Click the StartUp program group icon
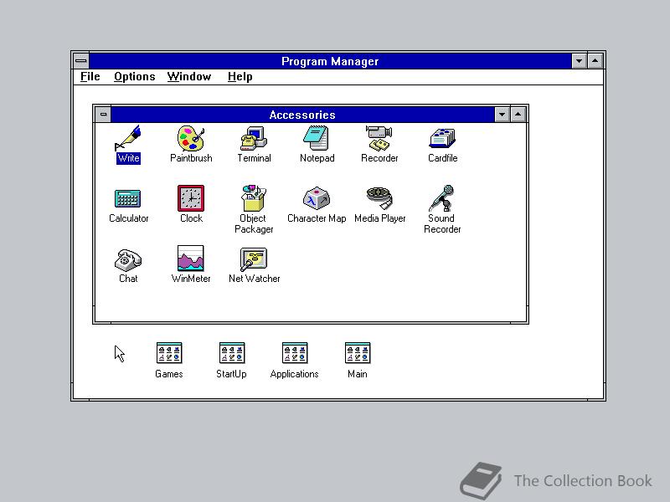670x502 pixels. [232, 353]
